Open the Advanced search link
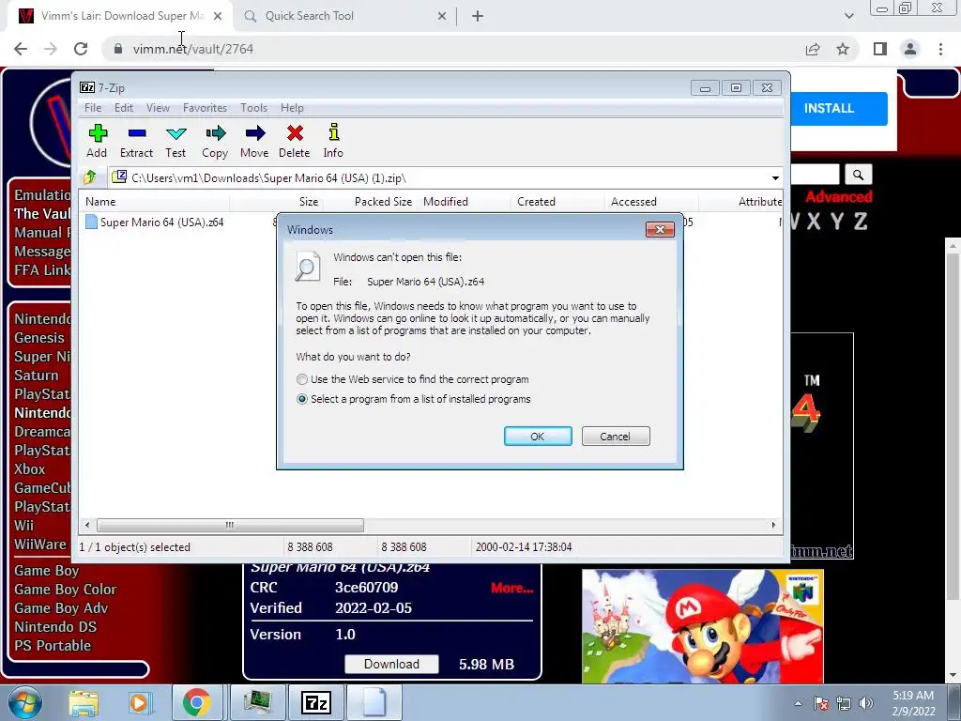 [x=838, y=197]
